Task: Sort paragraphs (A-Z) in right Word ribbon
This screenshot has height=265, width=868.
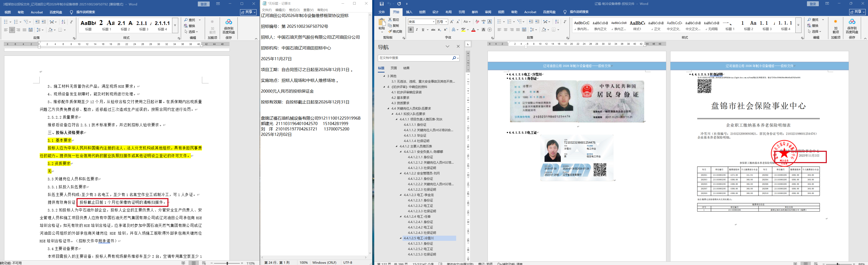Action: tap(557, 22)
